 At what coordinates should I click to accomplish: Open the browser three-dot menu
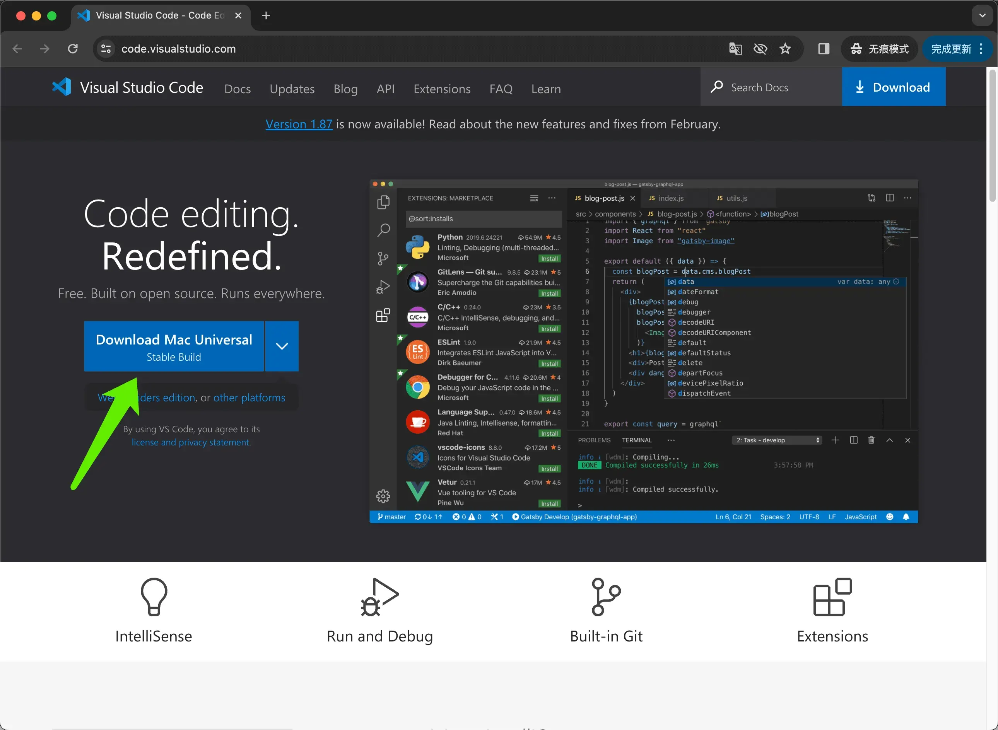pyautogui.click(x=981, y=49)
